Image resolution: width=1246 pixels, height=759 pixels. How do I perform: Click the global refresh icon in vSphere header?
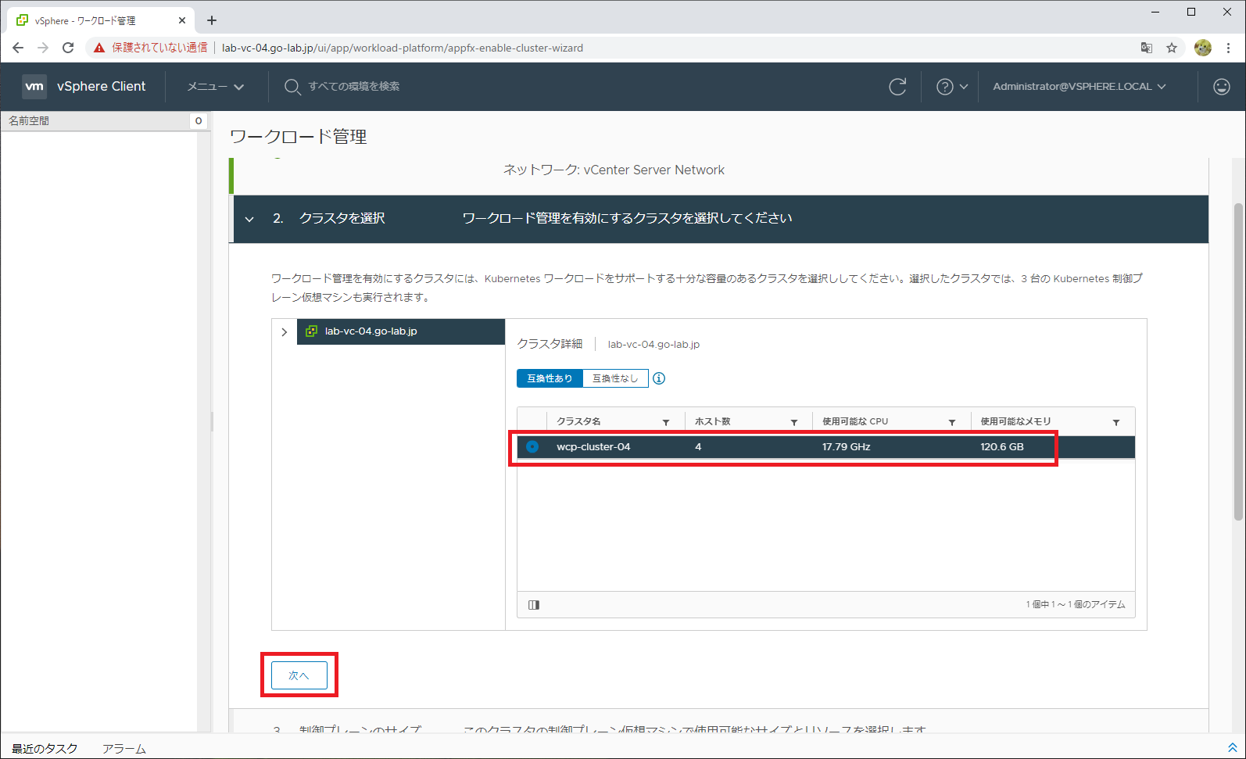click(x=897, y=87)
